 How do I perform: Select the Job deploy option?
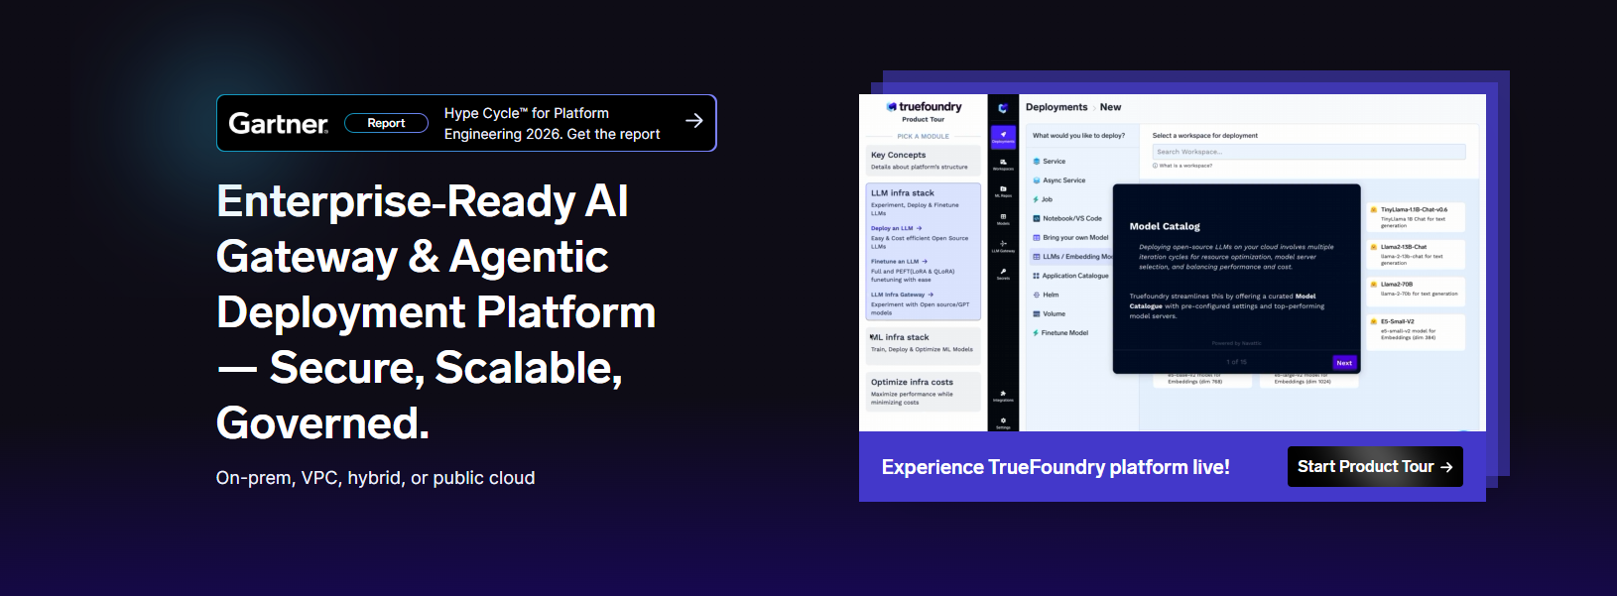tap(1043, 199)
